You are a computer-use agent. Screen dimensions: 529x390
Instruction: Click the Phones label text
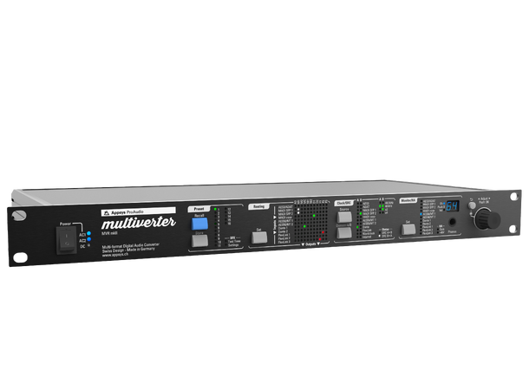[x=452, y=231]
